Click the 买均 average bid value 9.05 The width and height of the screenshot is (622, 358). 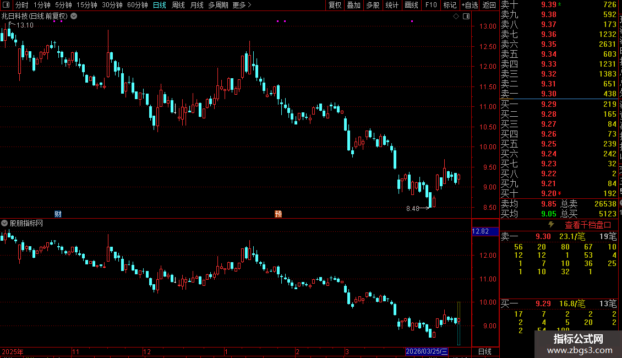[x=549, y=214]
